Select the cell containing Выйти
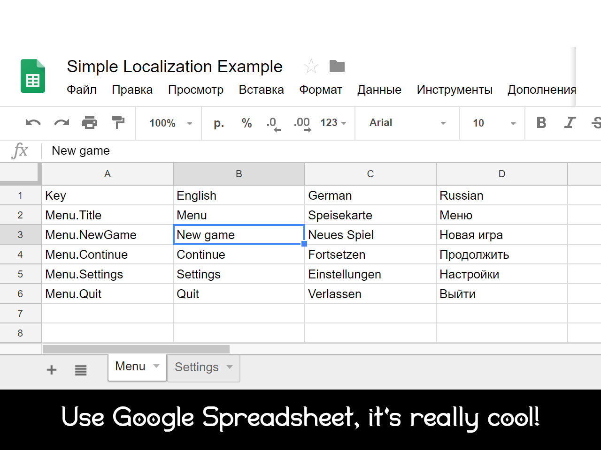 pyautogui.click(x=502, y=294)
